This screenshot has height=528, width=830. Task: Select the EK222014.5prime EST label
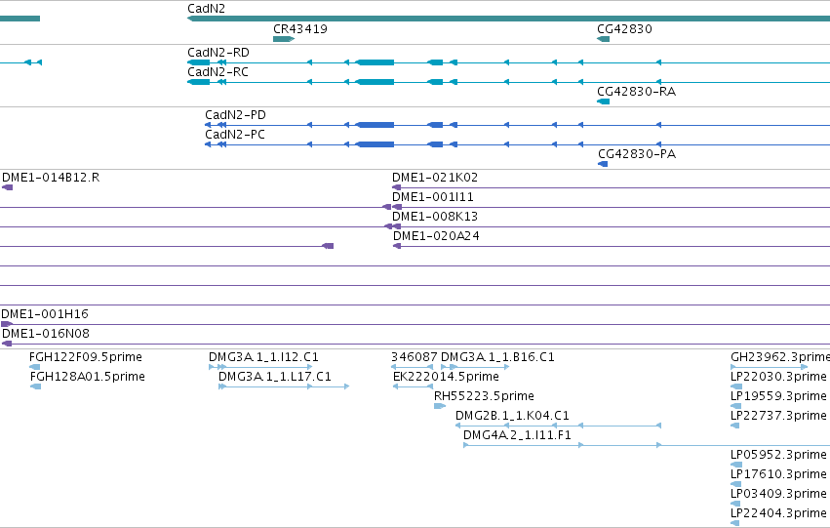[x=446, y=377]
